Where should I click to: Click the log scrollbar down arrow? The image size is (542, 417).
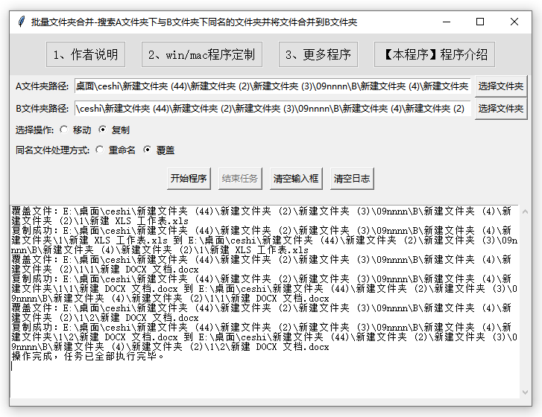(x=525, y=392)
